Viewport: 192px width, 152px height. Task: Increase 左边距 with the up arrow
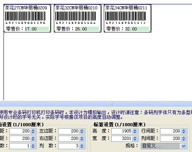coord(82,130)
